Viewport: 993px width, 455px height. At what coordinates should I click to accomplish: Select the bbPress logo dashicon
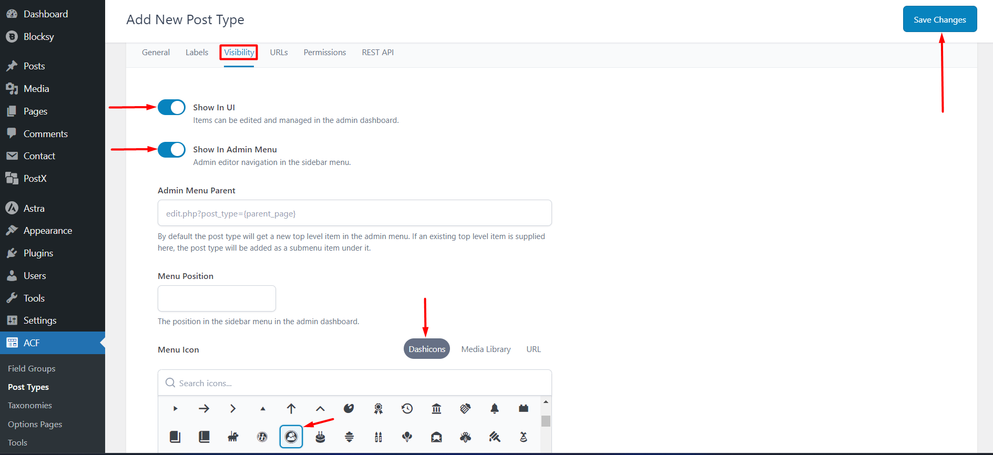pos(262,437)
